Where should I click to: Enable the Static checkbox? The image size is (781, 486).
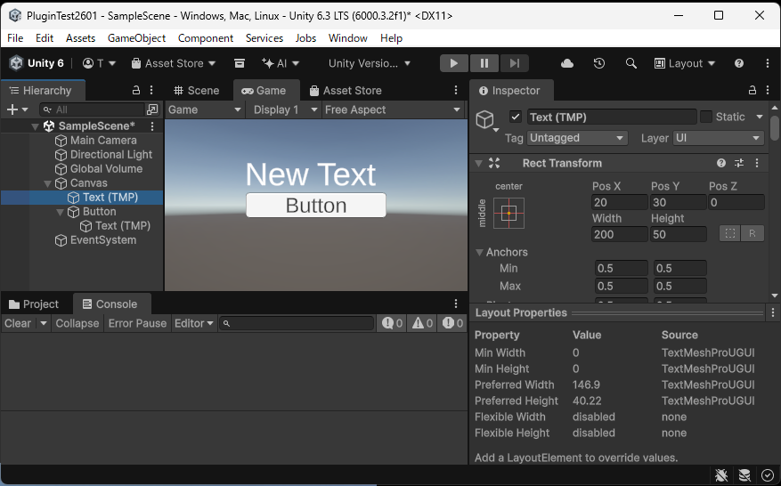(x=706, y=117)
